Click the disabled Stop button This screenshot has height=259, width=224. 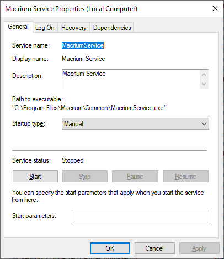point(85,177)
